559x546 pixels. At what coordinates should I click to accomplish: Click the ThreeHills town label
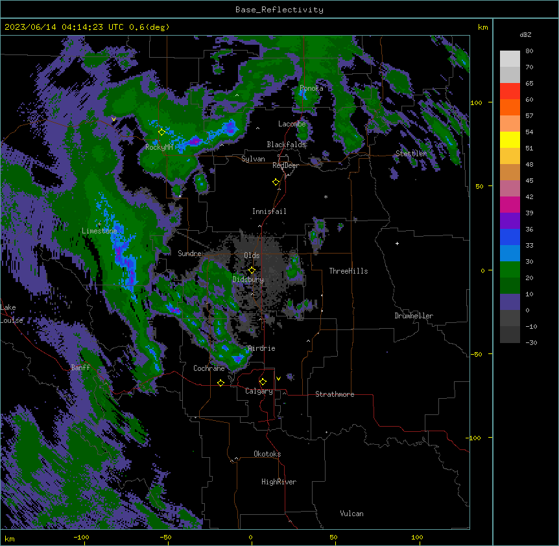coord(348,271)
